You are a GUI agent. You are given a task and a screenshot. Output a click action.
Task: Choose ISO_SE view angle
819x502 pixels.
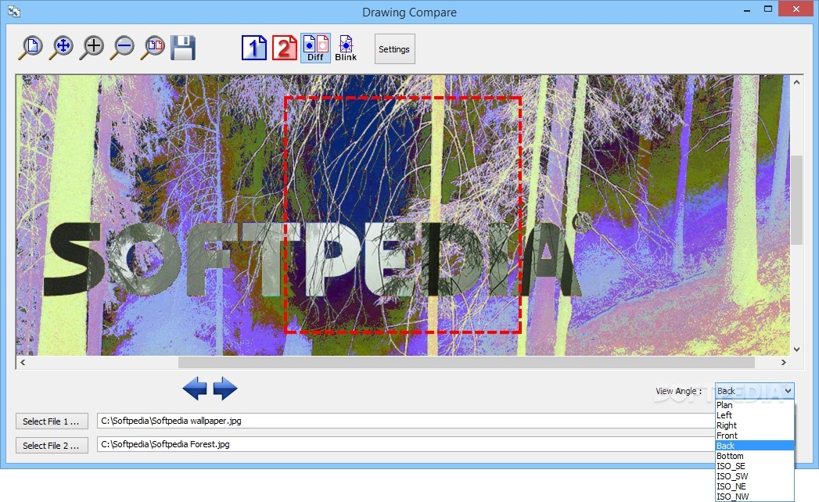pos(754,466)
